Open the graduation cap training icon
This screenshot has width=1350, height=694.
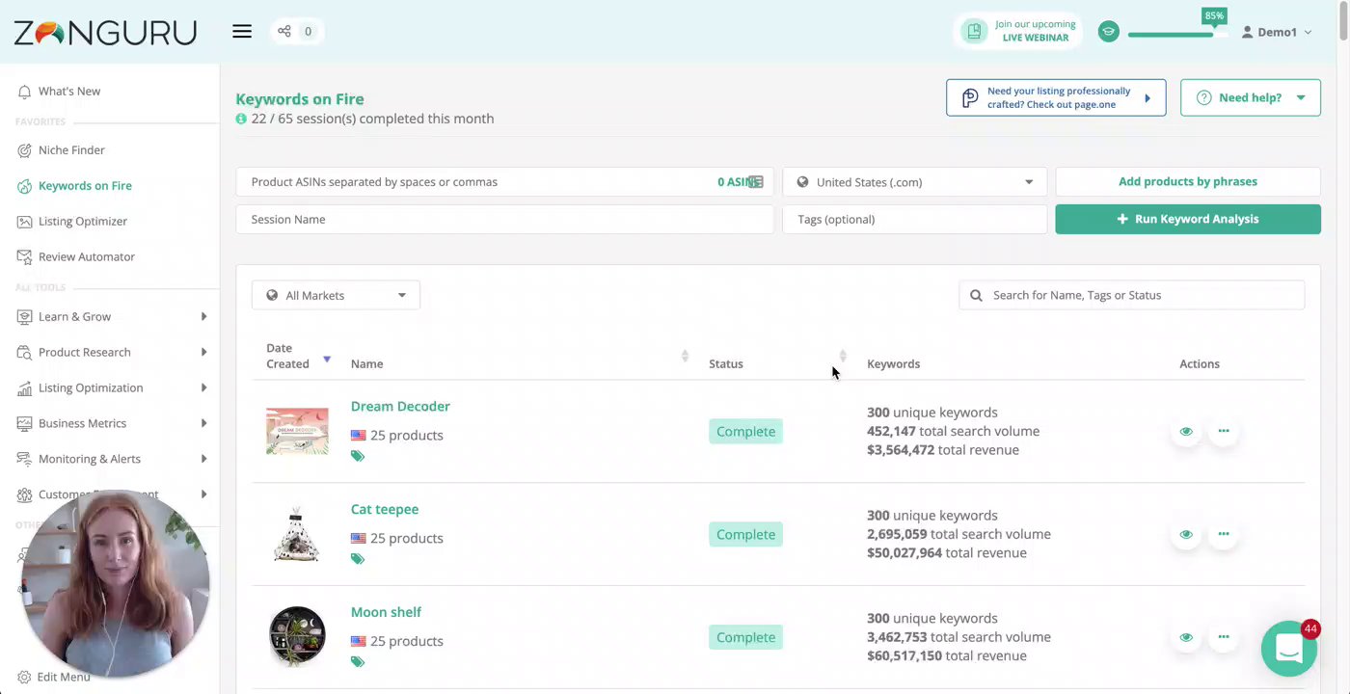[1109, 32]
